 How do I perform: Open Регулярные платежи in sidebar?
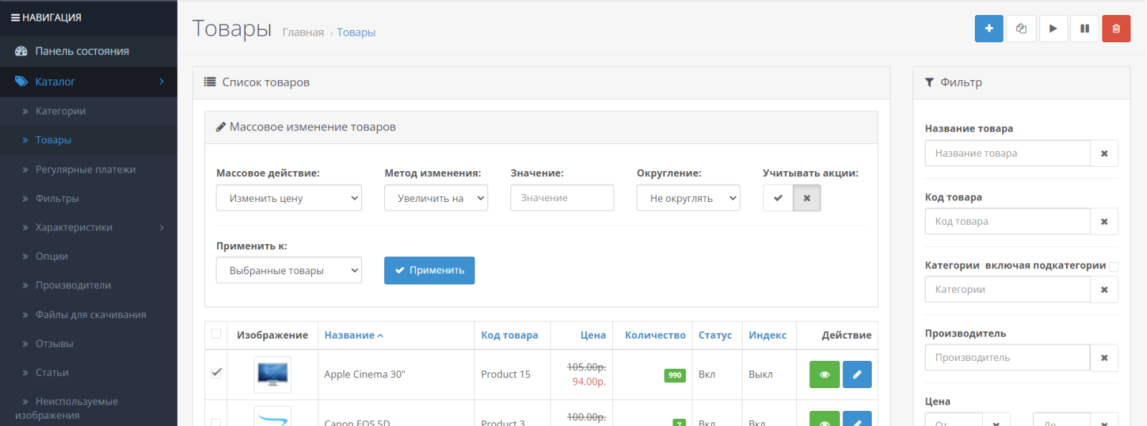(88, 169)
